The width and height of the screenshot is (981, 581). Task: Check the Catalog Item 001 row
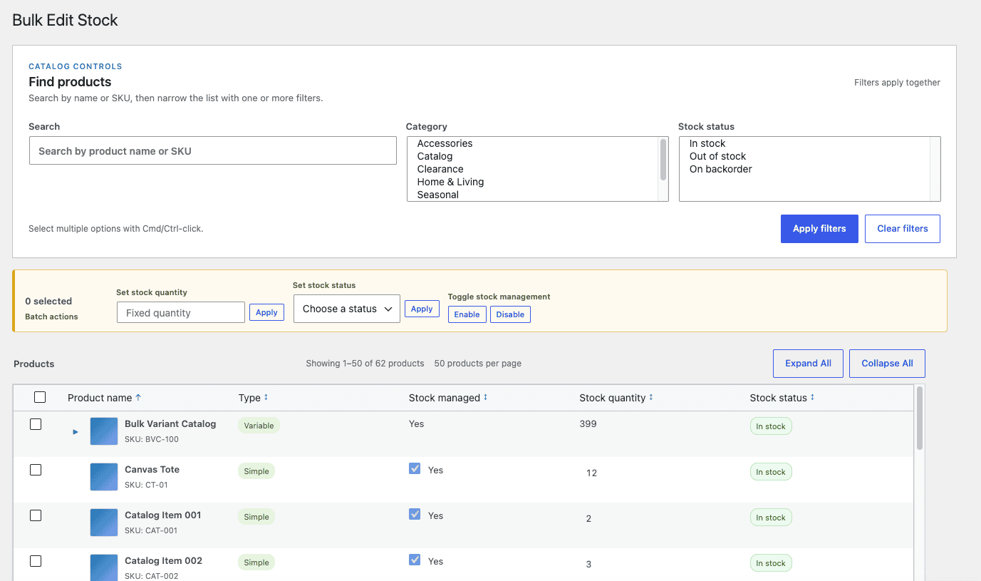click(x=36, y=515)
